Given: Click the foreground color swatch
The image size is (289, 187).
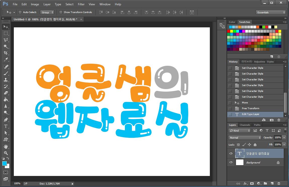Looking at the screenshot, I should 5,163.
